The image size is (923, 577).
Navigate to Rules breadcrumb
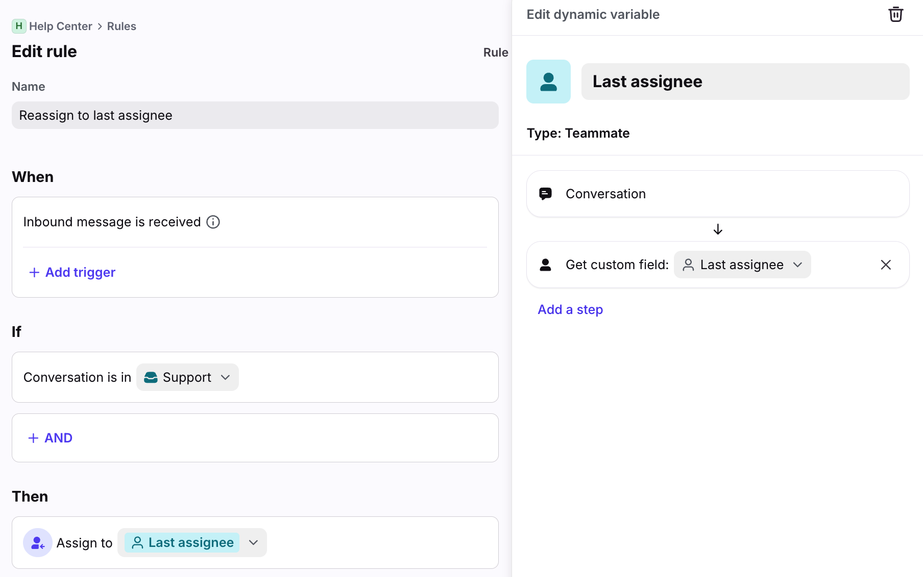click(122, 26)
